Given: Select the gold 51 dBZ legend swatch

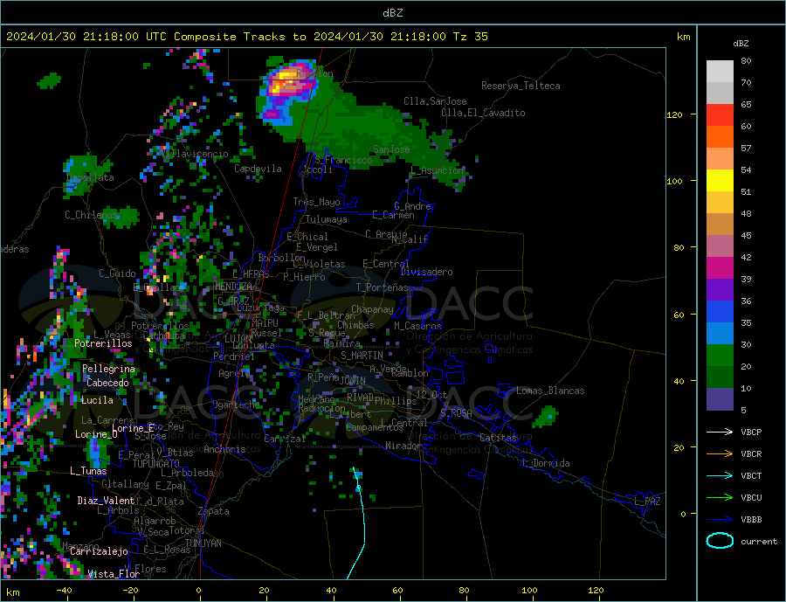Looking at the screenshot, I should point(720,202).
